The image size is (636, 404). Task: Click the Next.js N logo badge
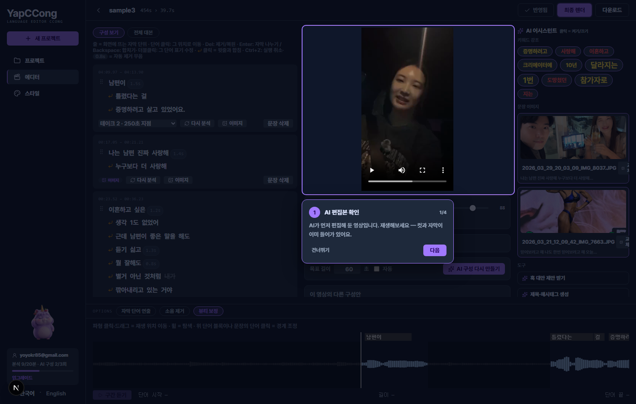pyautogui.click(x=16, y=388)
